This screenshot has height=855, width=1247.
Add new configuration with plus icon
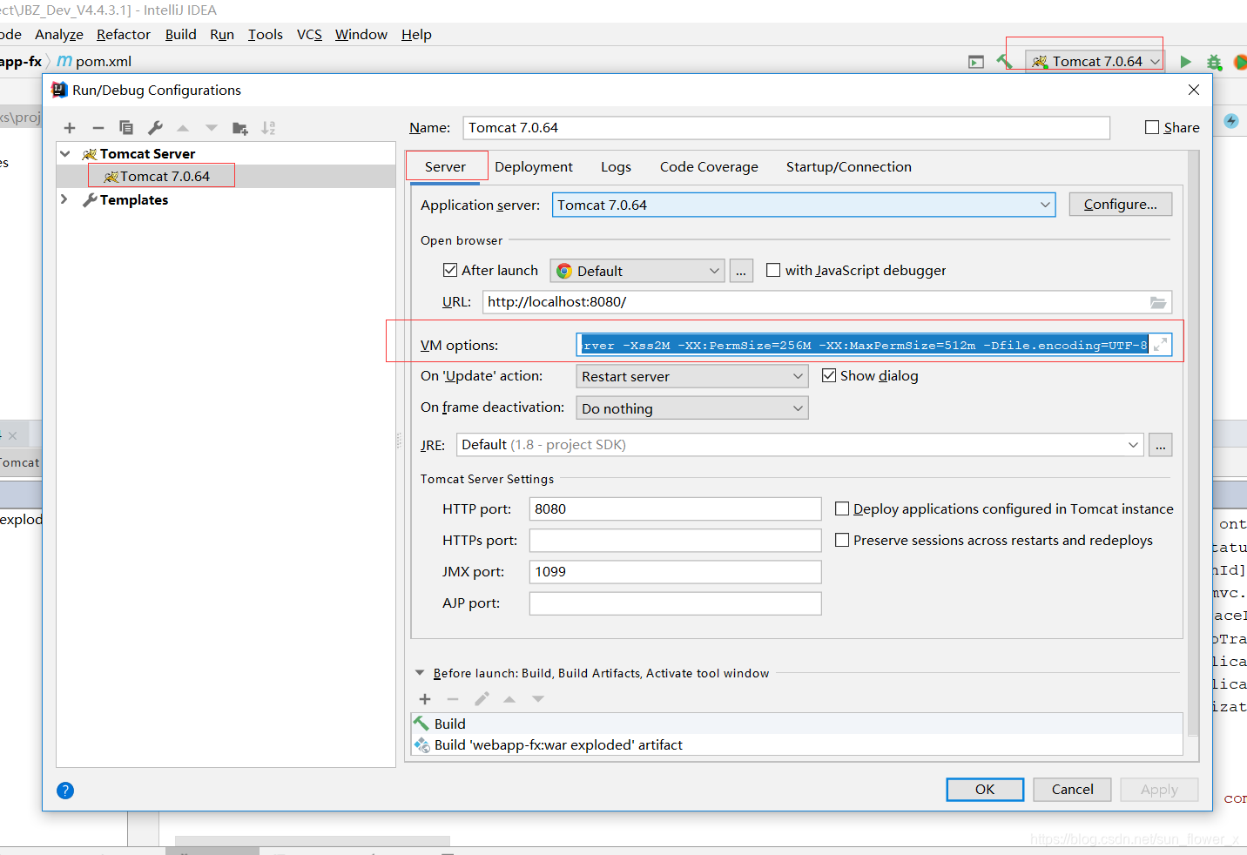click(70, 128)
